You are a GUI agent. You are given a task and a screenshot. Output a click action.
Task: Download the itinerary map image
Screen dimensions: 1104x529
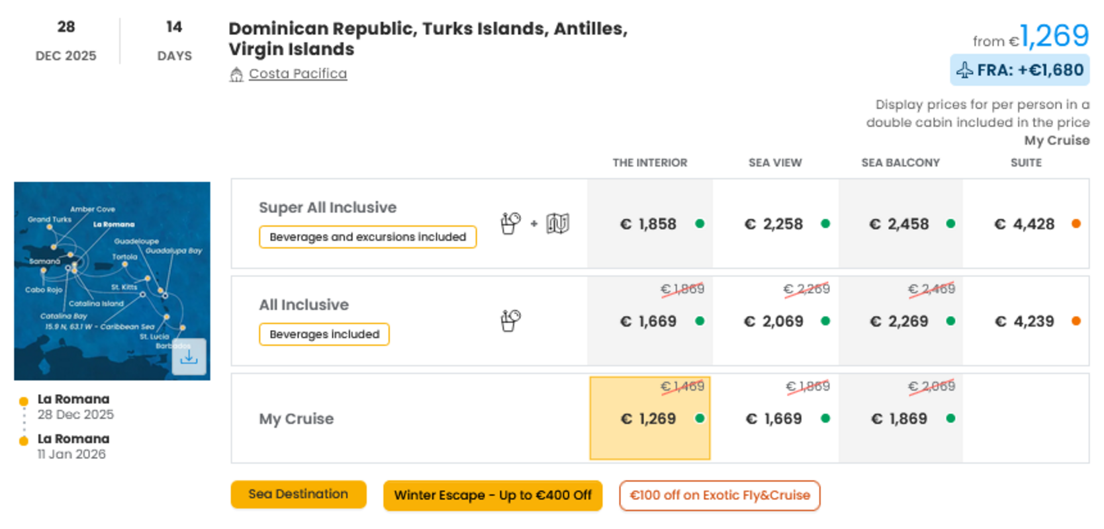point(189,357)
